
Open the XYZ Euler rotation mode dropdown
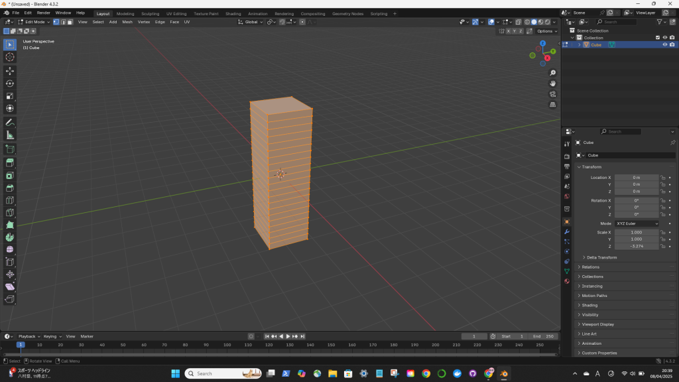[637, 223]
